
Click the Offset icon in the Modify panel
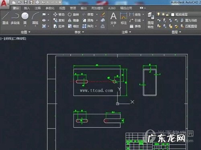coord(103,26)
